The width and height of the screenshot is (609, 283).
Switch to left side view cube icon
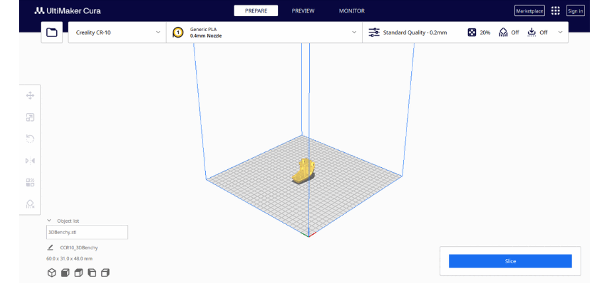(x=91, y=273)
